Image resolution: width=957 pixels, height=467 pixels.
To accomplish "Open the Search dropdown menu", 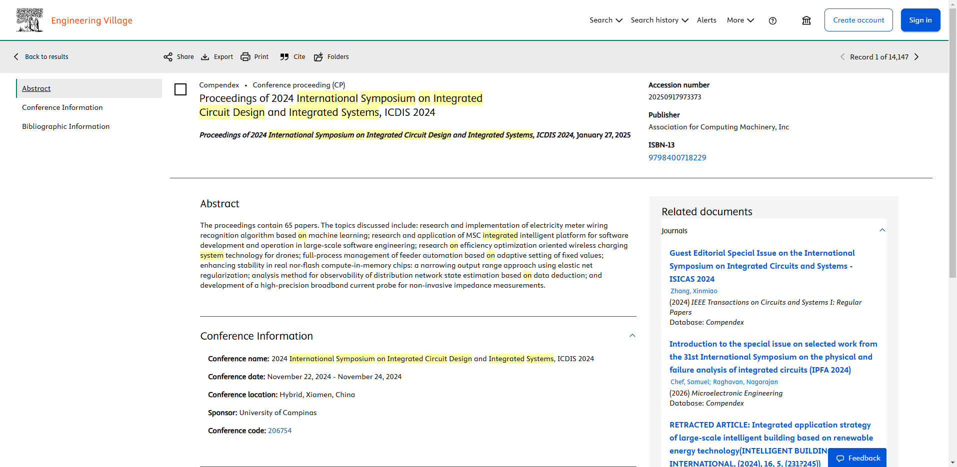I will click(x=605, y=20).
